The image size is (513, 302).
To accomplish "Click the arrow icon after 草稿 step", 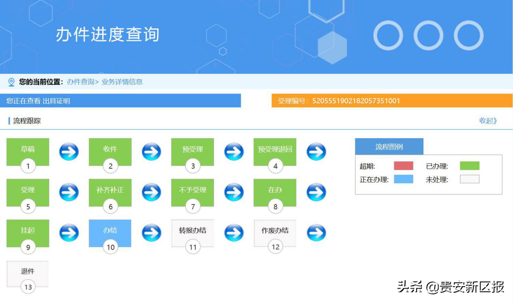I will (x=69, y=152).
